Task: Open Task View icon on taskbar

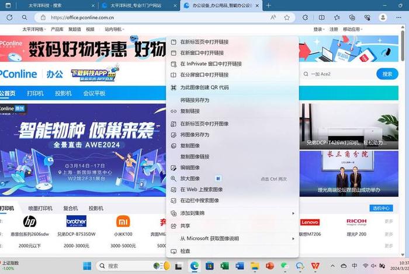Action: click(178, 266)
